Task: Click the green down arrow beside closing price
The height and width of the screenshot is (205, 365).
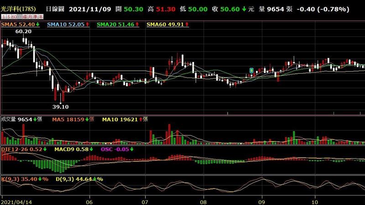Action: 244,9
